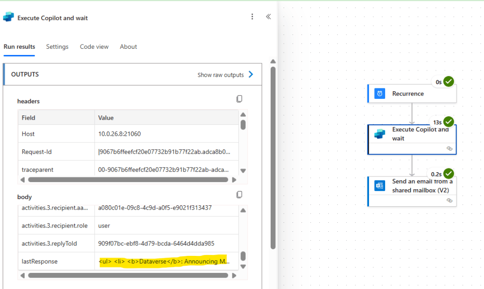Click the green success checkmark on Recurrence
This screenshot has height=289, width=484.
pyautogui.click(x=448, y=81)
